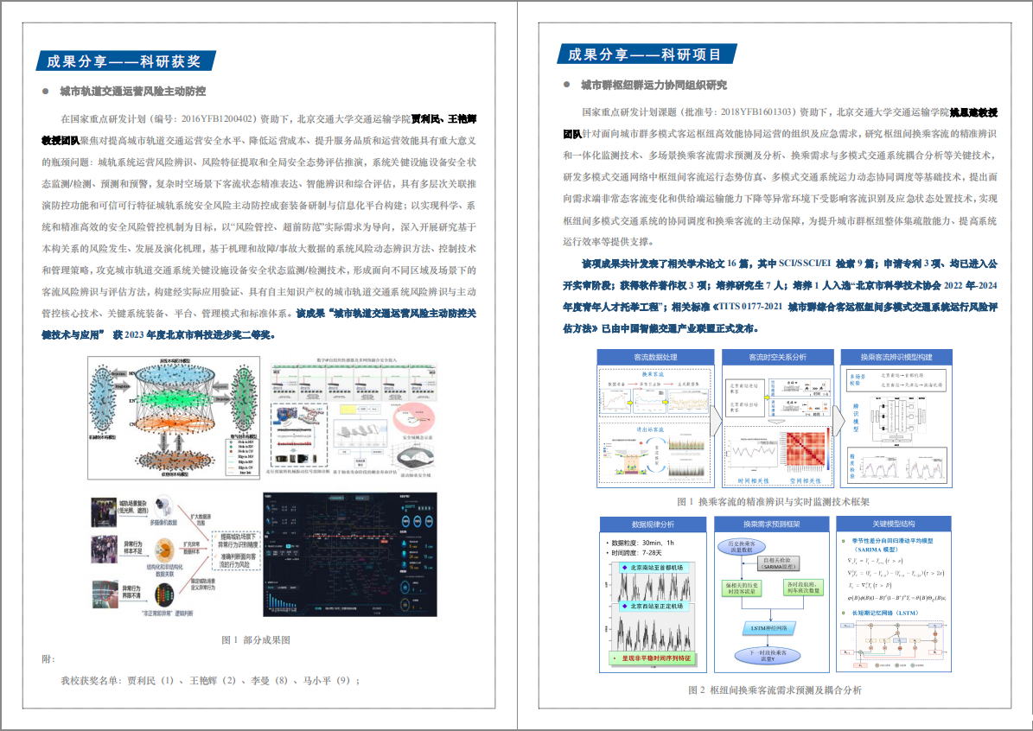Select the 图2 枢纽间换乘客流需求预测及耦合分析 caption

[776, 690]
